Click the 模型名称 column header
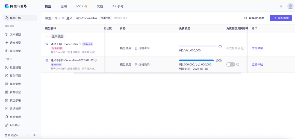 point(51,28)
